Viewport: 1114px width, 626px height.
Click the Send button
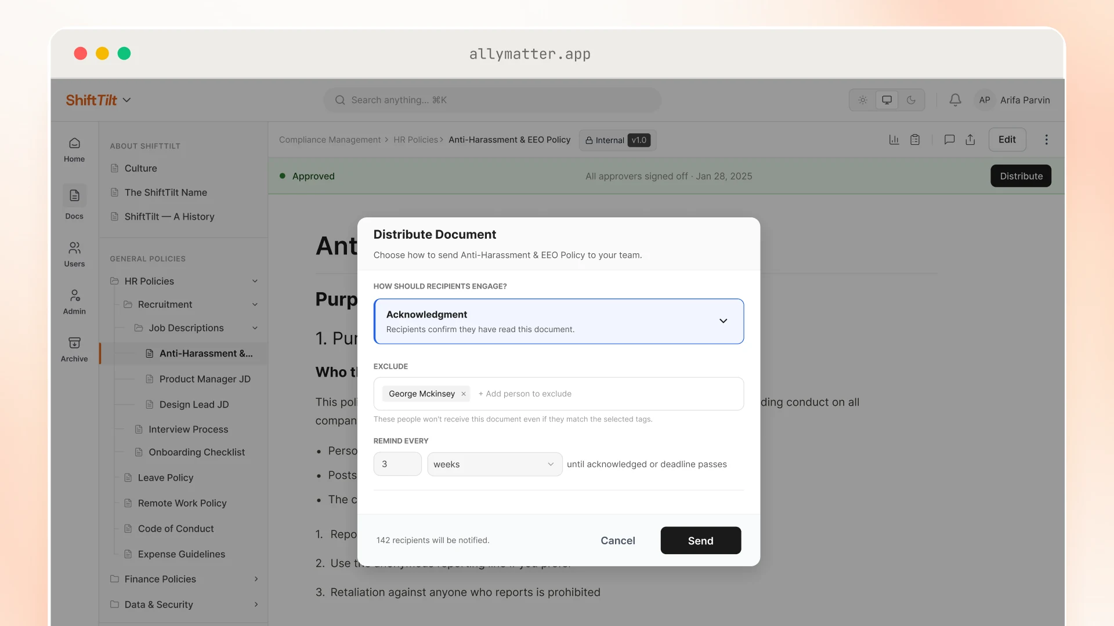point(700,540)
